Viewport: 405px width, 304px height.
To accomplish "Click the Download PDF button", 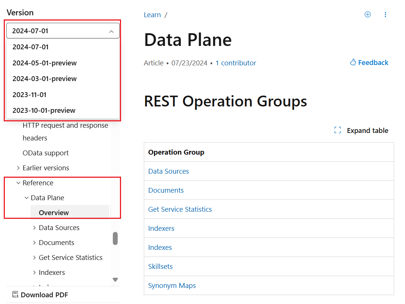I will click(x=40, y=295).
